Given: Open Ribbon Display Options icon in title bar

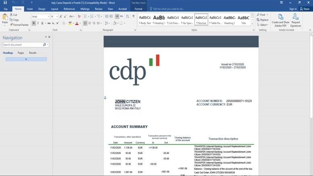Looking at the screenshot, I should click(x=281, y=2).
